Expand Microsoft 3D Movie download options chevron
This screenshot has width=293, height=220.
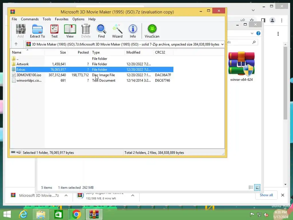66,195
